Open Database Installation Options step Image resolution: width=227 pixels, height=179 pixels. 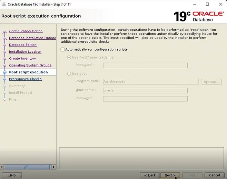(x=32, y=38)
